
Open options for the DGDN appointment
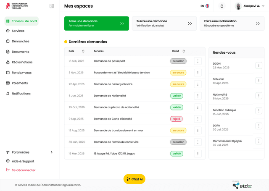tap(259, 65)
